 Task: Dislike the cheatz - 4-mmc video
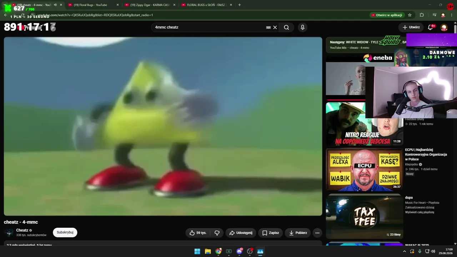coord(217,233)
